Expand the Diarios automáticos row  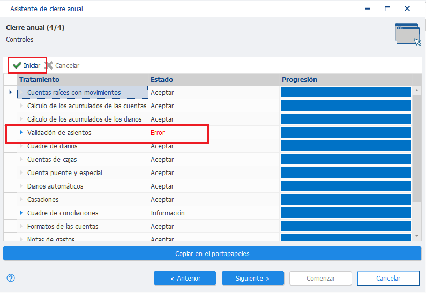coord(21,186)
